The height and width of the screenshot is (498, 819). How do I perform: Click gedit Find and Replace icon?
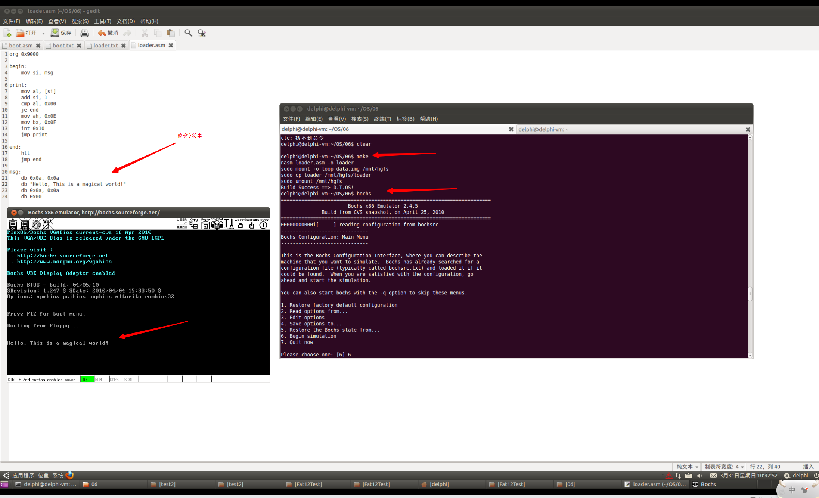point(202,33)
